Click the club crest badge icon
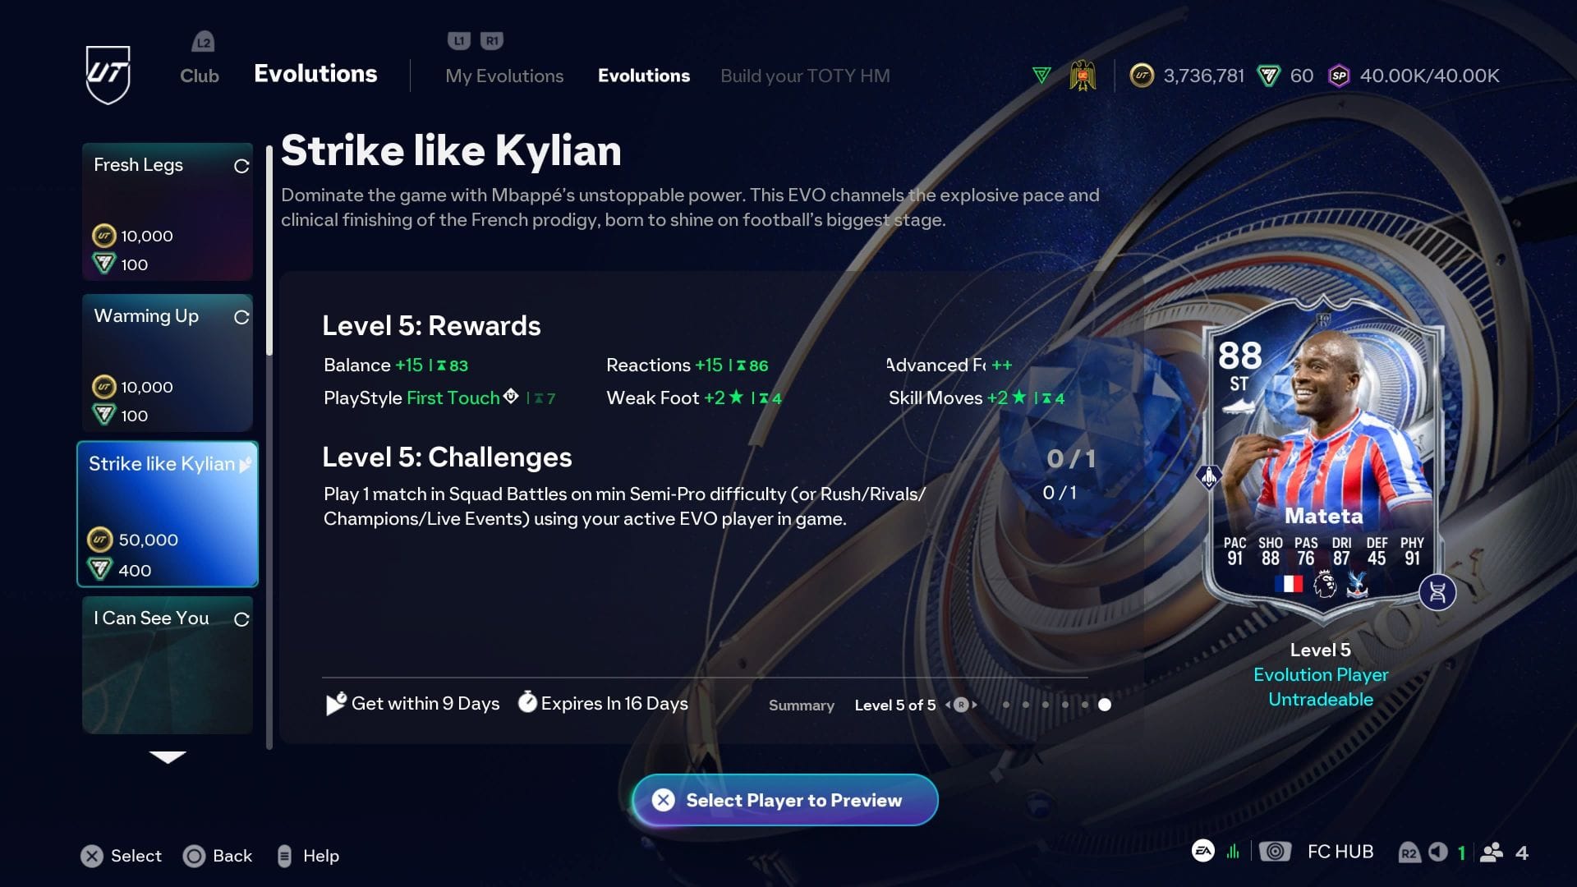The height and width of the screenshot is (887, 1577). tap(1083, 76)
